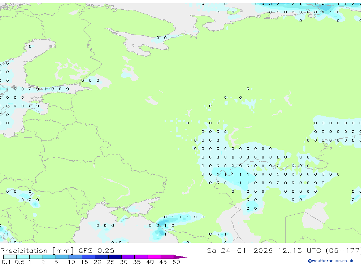Viewport: 361px width, 264px height.
Task: Click the '(06+177)' forecast run text
Action: (x=343, y=250)
